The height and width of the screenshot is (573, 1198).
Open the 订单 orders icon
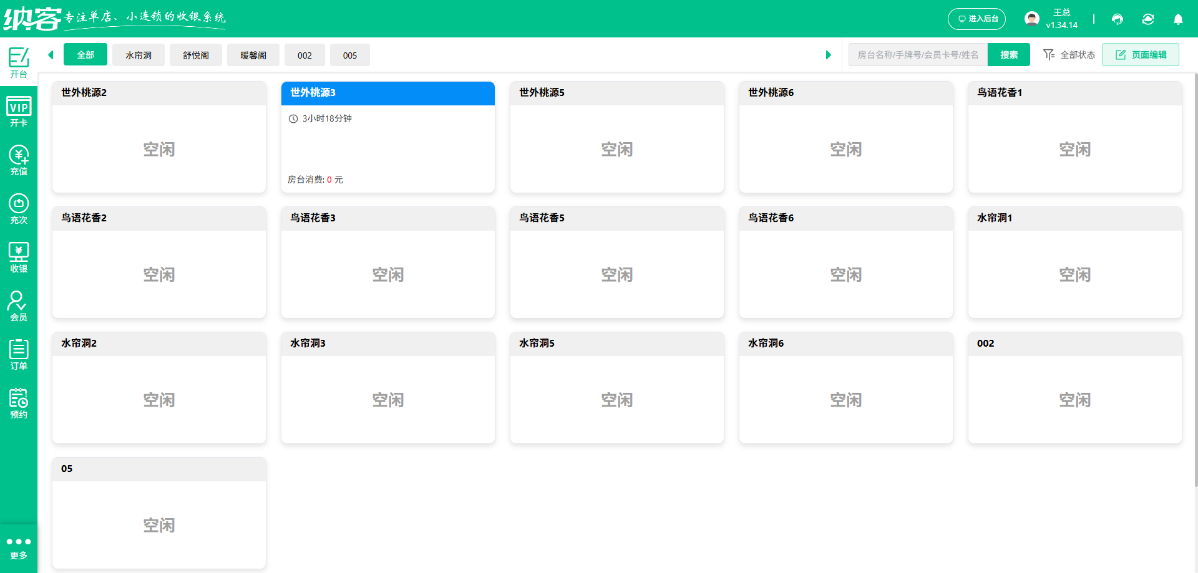[19, 355]
